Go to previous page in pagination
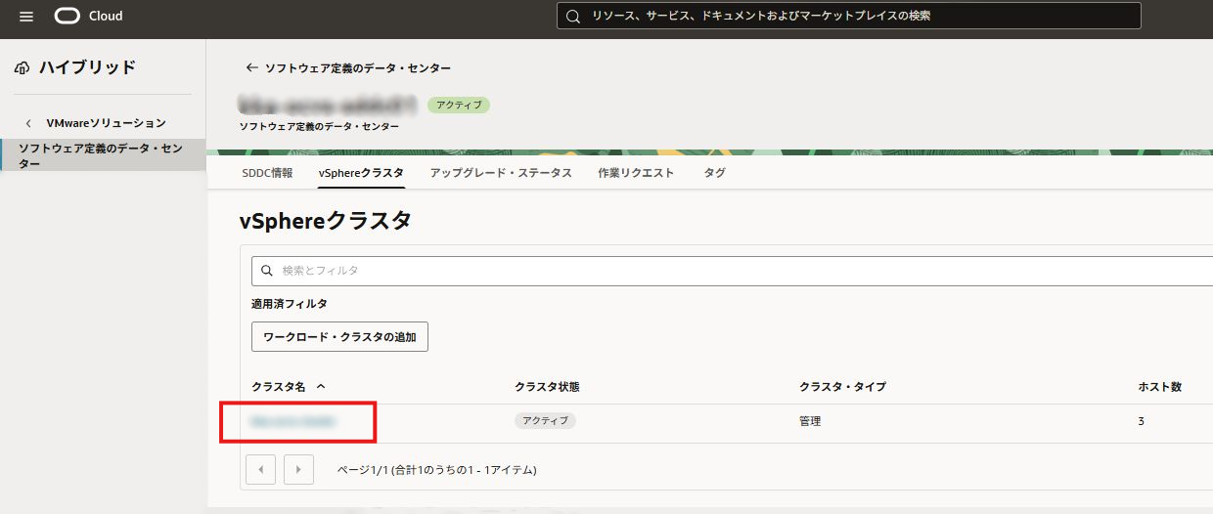This screenshot has height=514, width=1213. coord(260,469)
